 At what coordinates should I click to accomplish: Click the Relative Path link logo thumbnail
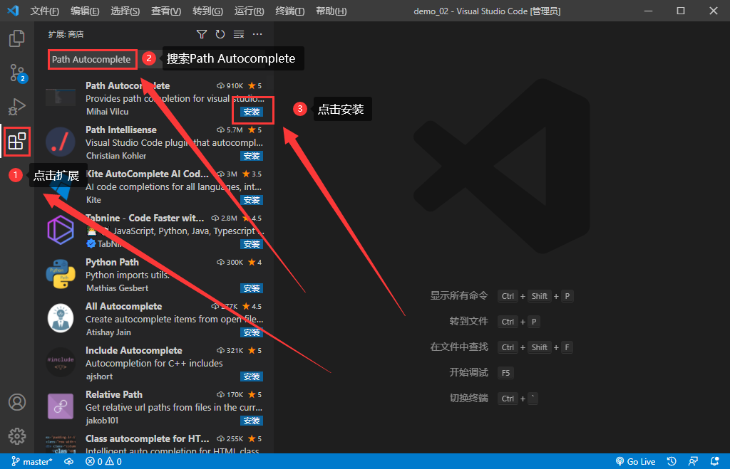[x=61, y=406]
